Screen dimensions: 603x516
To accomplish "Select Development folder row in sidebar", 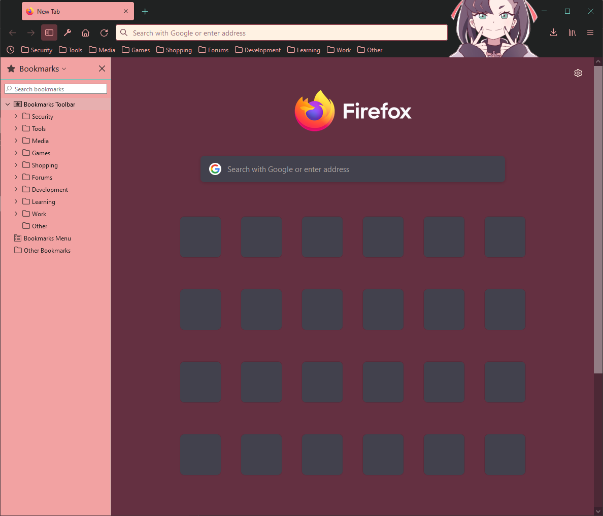I will pyautogui.click(x=56, y=190).
